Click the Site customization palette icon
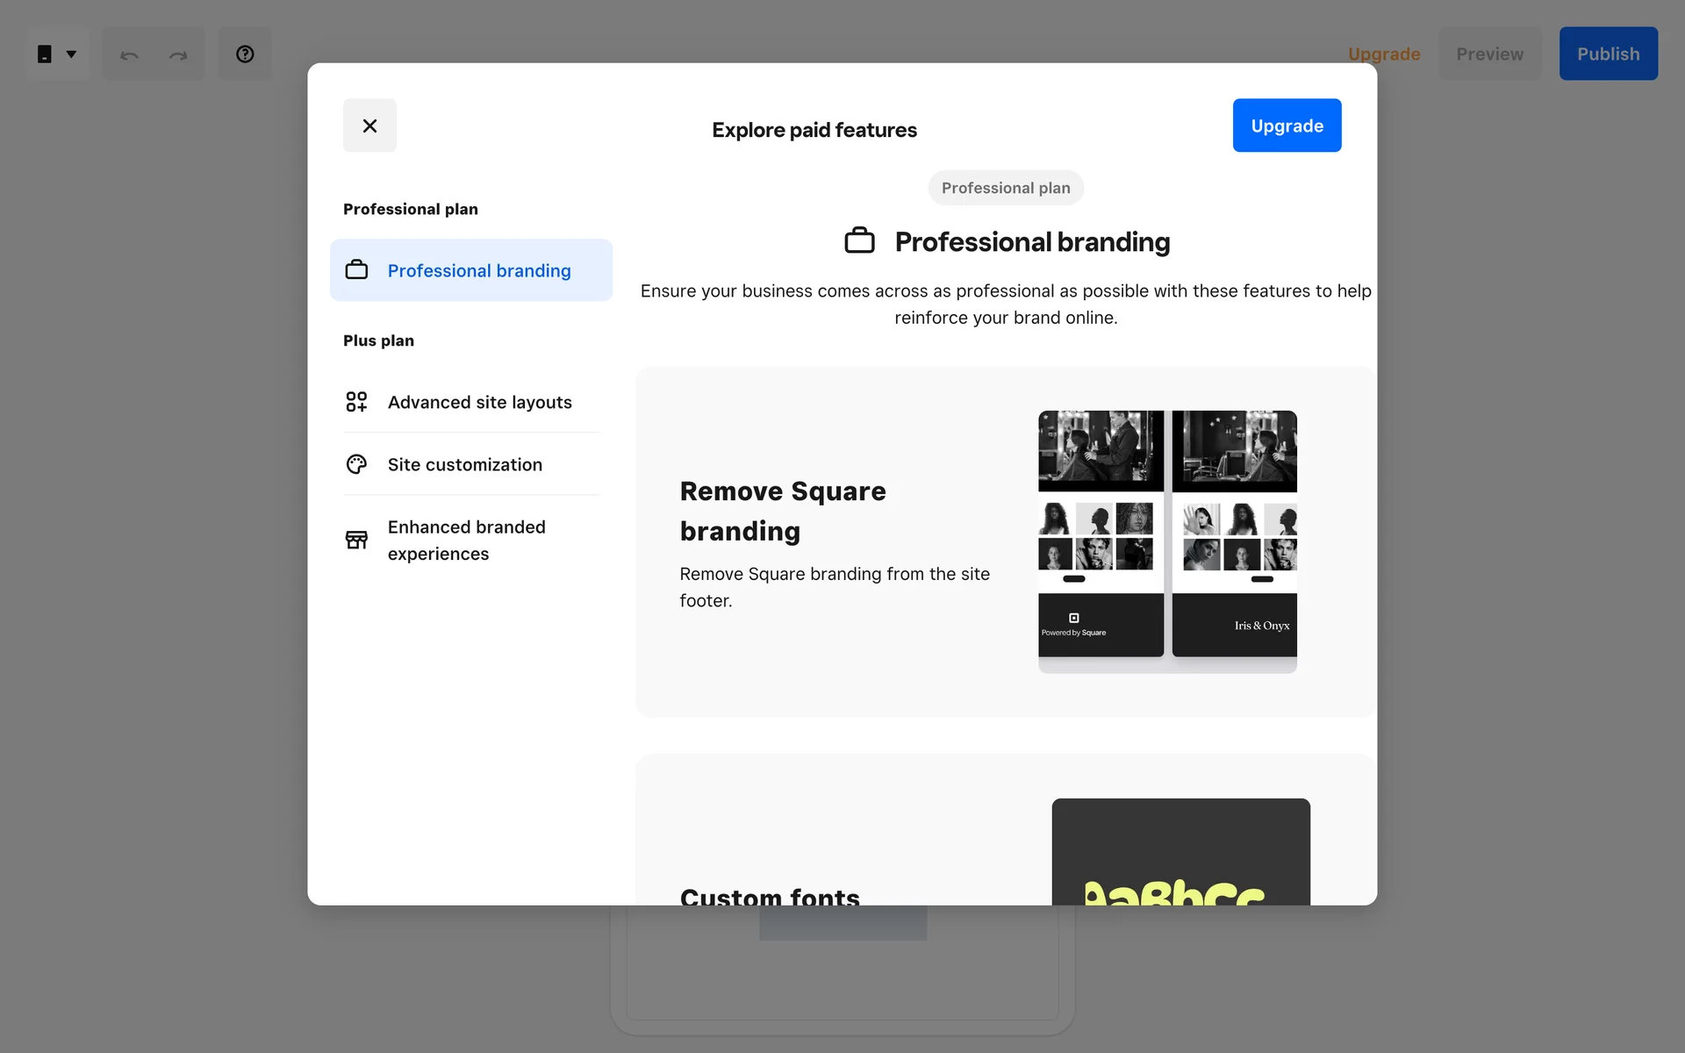Image resolution: width=1685 pixels, height=1053 pixels. 356,464
